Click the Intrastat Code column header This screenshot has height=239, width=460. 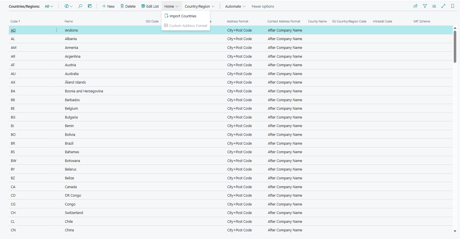point(383,21)
